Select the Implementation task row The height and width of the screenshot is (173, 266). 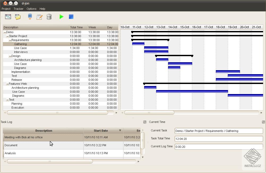point(61,72)
